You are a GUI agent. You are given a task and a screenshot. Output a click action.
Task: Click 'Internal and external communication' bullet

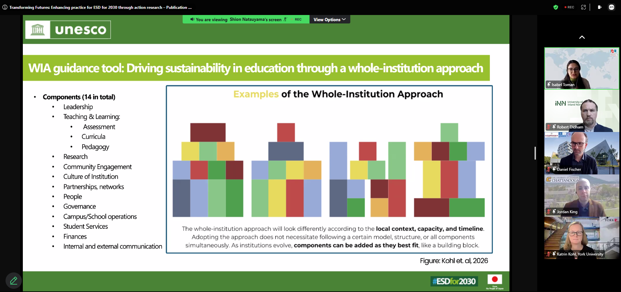click(x=113, y=246)
